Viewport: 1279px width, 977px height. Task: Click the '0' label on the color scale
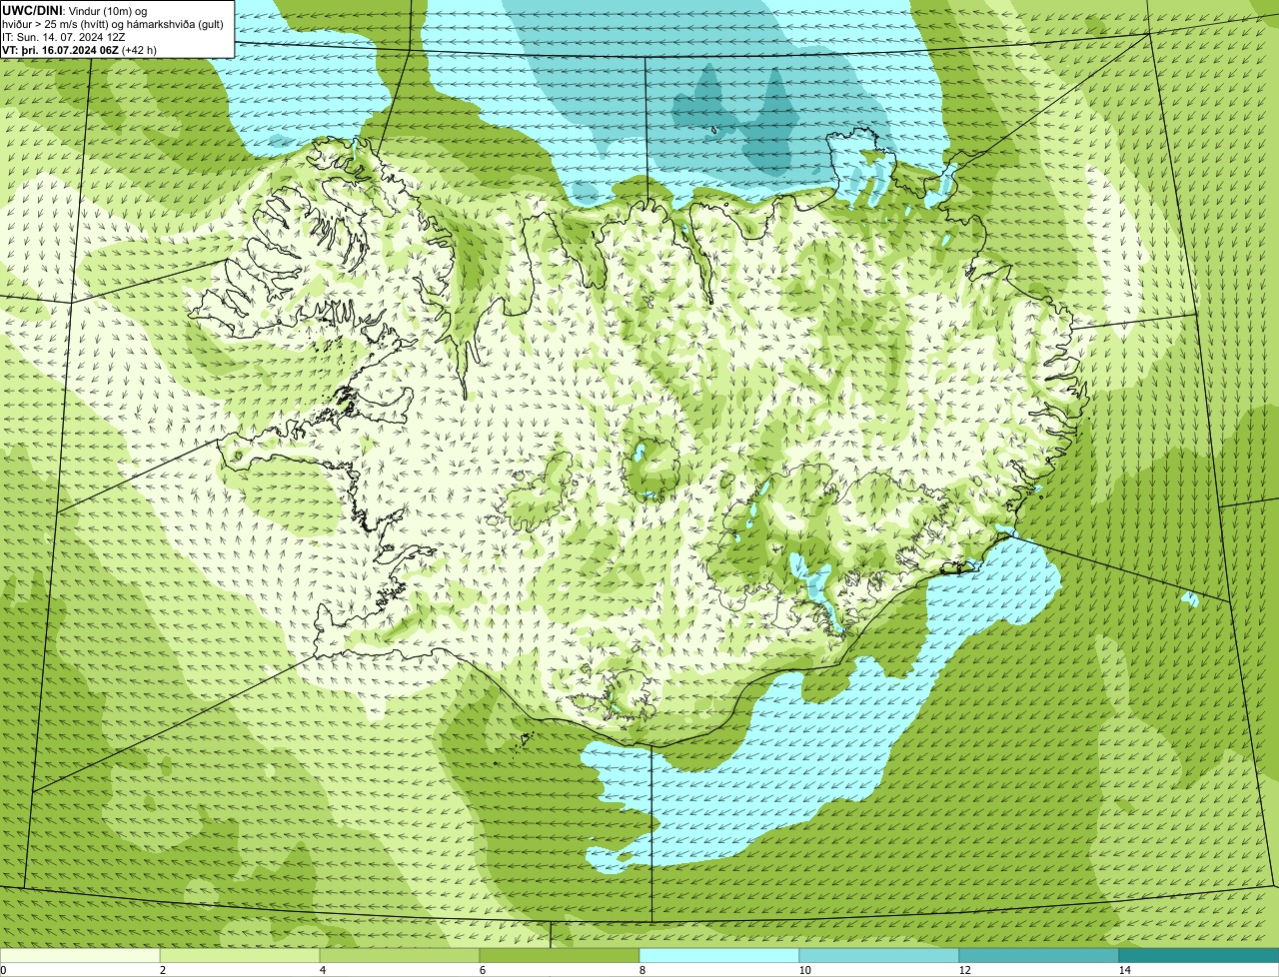3,970
